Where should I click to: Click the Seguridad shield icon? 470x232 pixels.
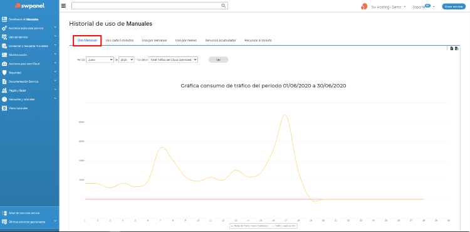(x=4, y=73)
